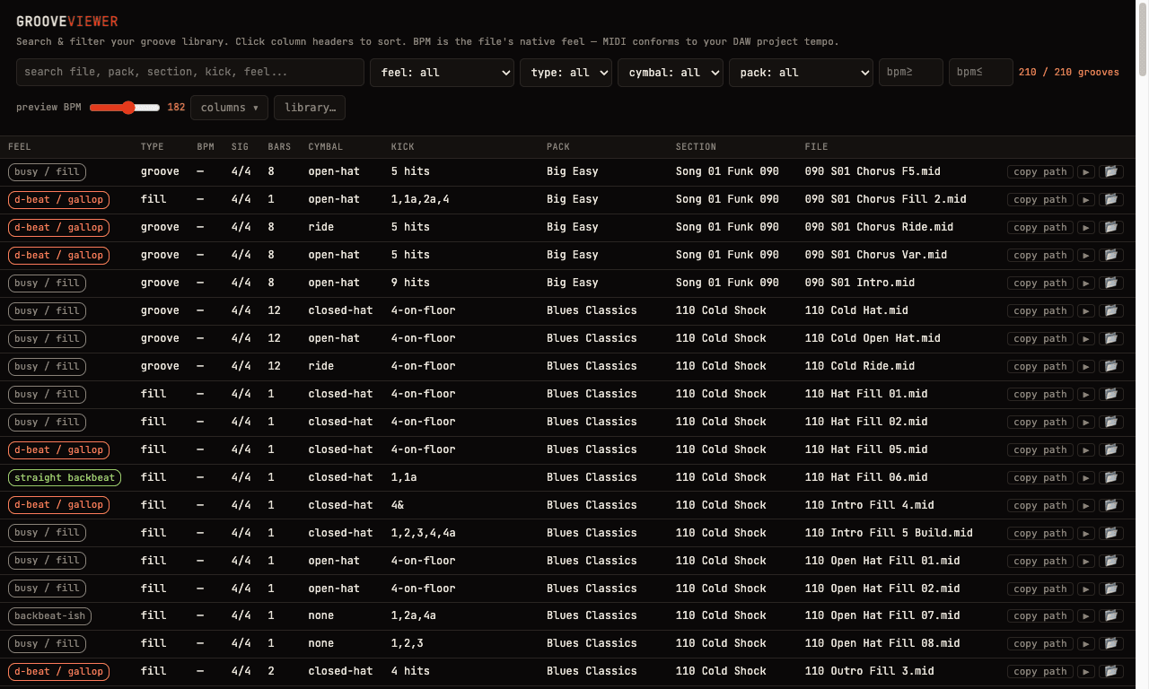Sort by the CYMBAL column header
1149x689 pixels.
click(325, 147)
